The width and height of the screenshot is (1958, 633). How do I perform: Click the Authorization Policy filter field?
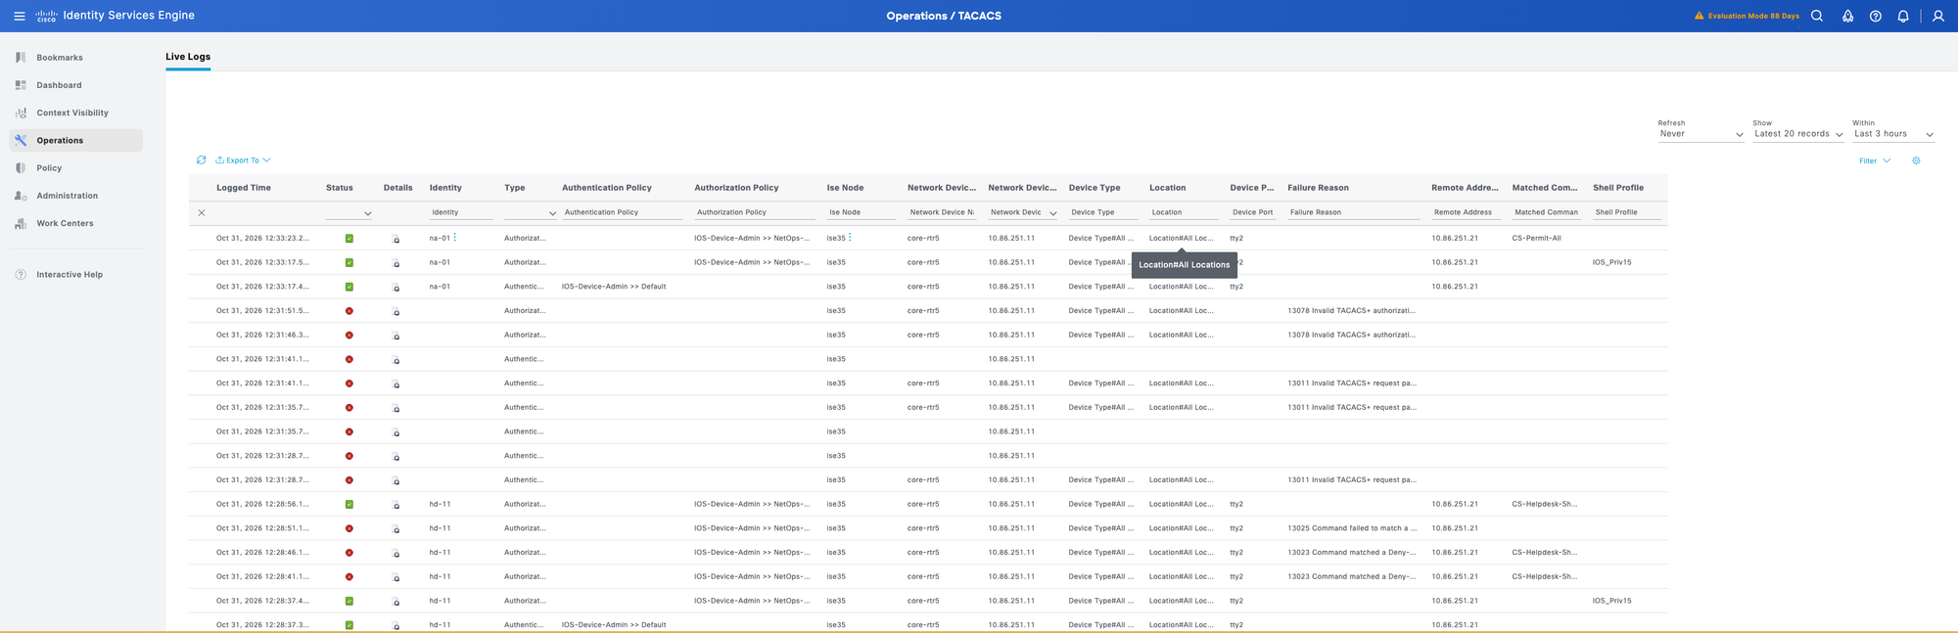click(x=755, y=212)
